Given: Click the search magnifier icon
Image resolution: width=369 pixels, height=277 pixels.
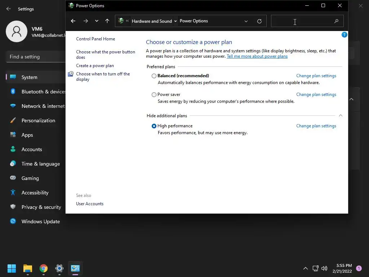Looking at the screenshot, I should [336, 21].
